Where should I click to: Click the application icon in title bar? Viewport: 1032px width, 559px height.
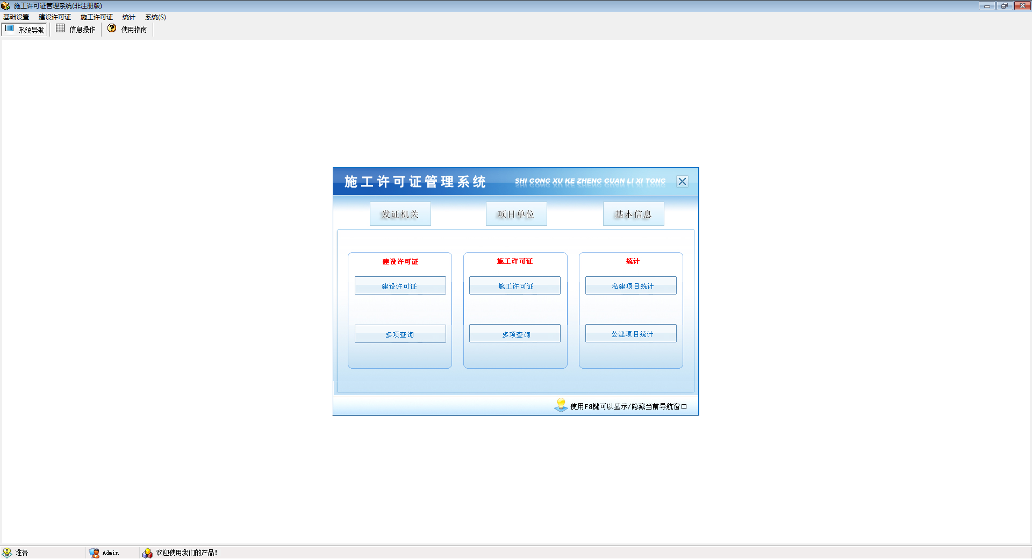[5, 6]
